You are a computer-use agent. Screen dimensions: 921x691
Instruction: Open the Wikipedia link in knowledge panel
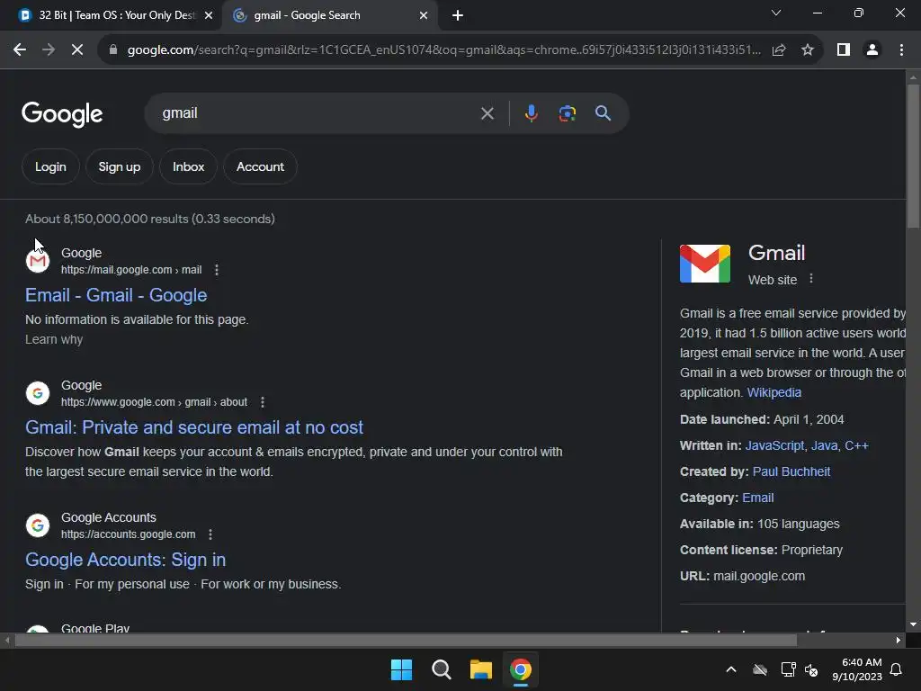click(773, 392)
